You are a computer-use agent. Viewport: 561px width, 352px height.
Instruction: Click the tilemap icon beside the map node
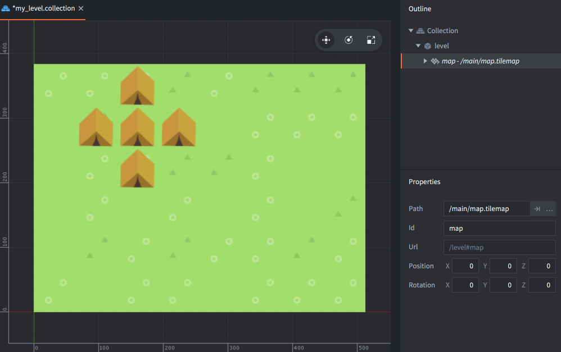(x=435, y=60)
